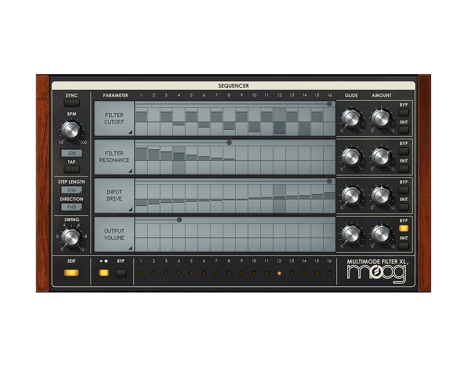Click step 10 indicator LED in bottom row
The image size is (467, 367).
pos(254,273)
